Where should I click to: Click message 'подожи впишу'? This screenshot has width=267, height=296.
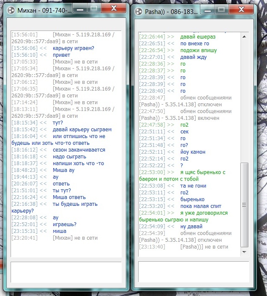pos(199,50)
